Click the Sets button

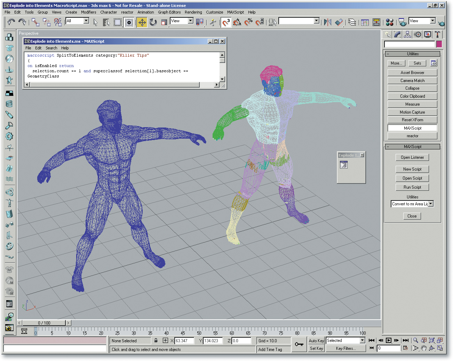(418, 63)
